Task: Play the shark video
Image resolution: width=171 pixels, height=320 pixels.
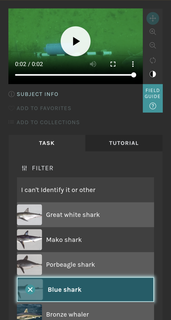Action: [75, 41]
